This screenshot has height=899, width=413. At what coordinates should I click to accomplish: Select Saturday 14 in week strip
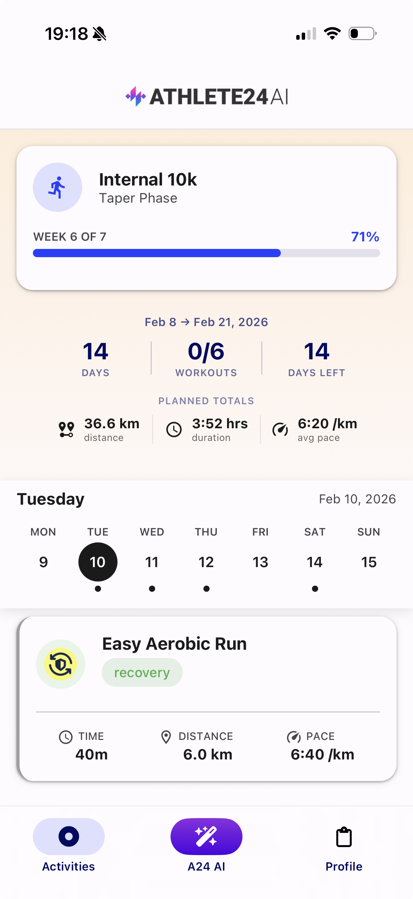(x=315, y=562)
